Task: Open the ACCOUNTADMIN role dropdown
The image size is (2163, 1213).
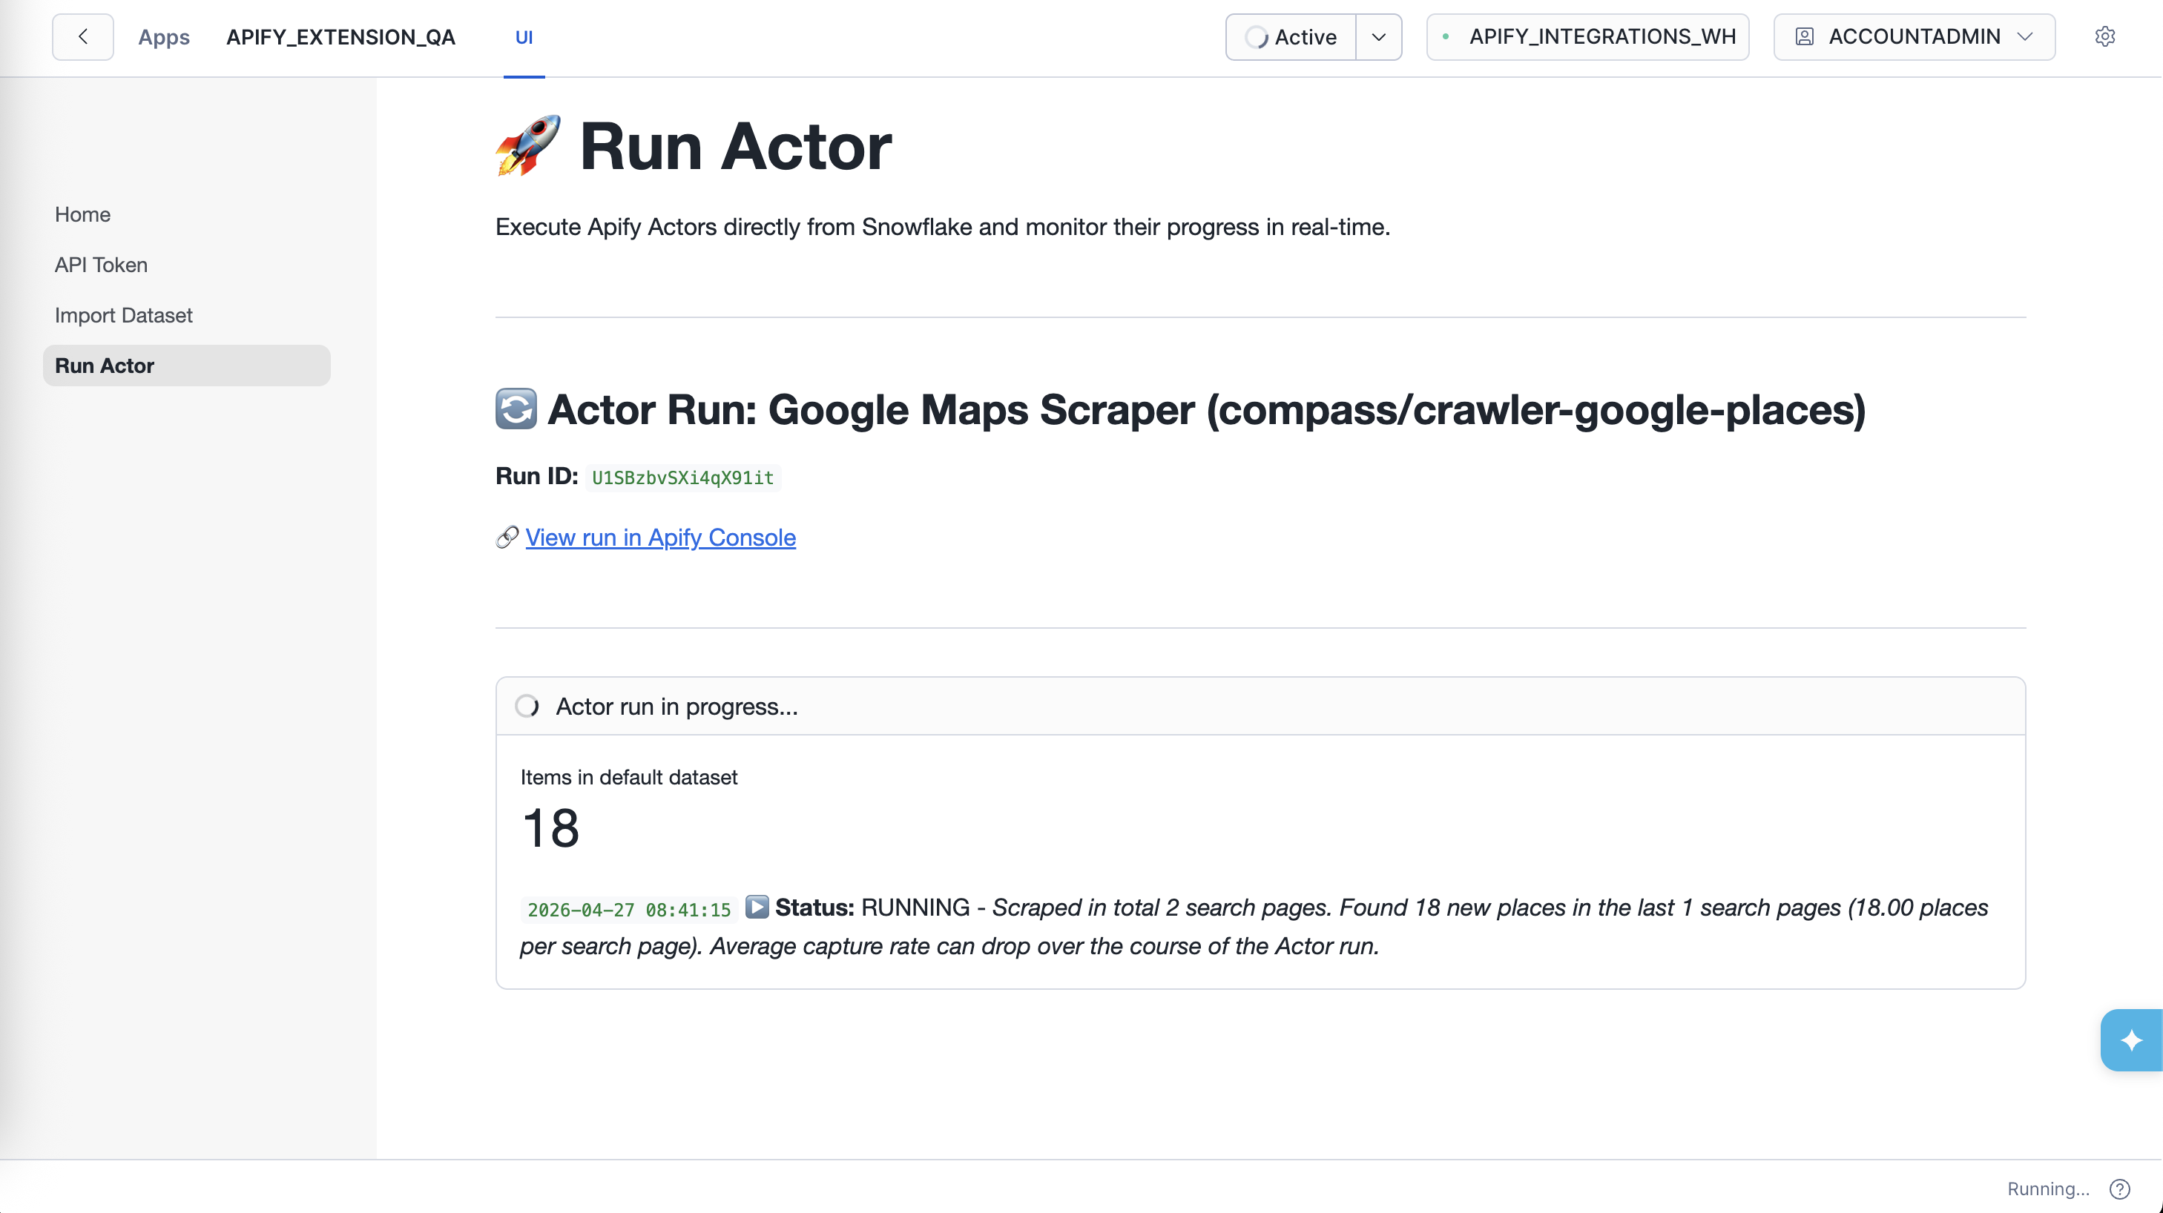Action: pyautogui.click(x=2025, y=37)
